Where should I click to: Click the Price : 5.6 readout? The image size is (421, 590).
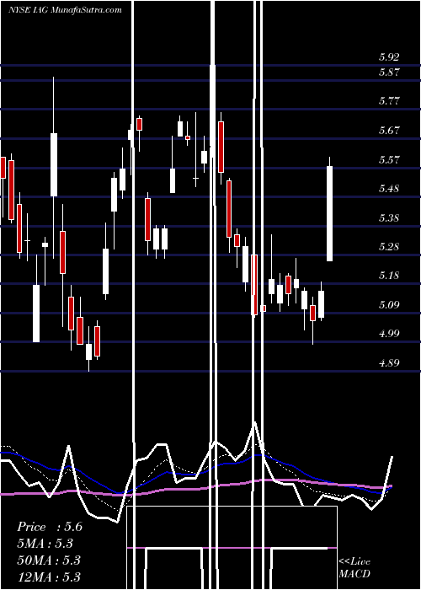coord(49,527)
